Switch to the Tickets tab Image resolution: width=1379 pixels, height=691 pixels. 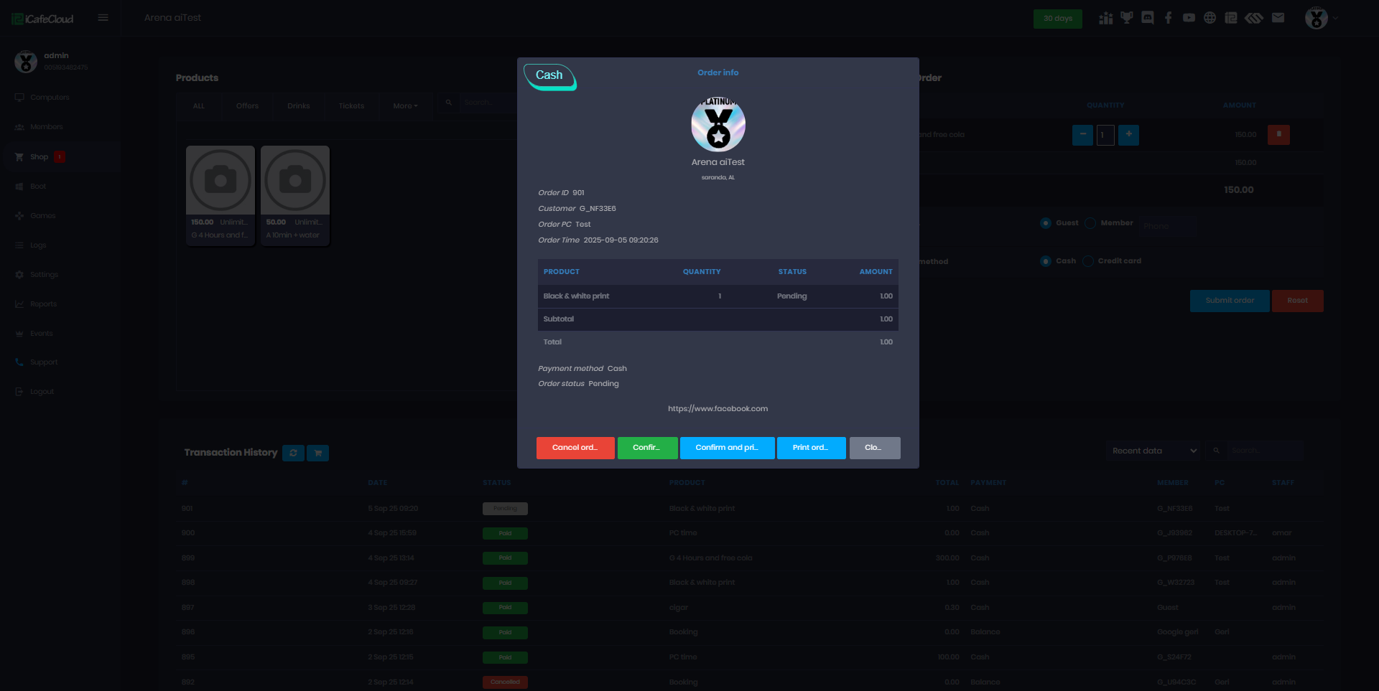coord(351,106)
